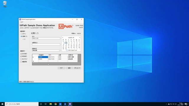Click the 経費科目 column header in grid

(73, 55)
